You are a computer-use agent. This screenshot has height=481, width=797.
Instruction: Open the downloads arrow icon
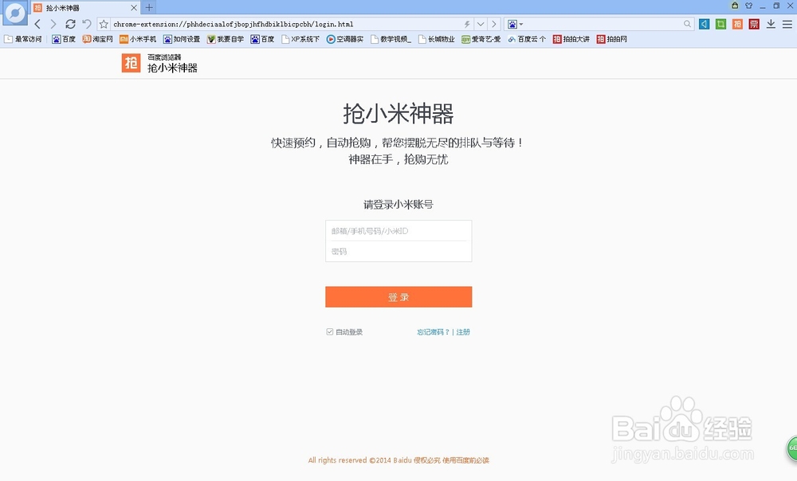pos(771,24)
